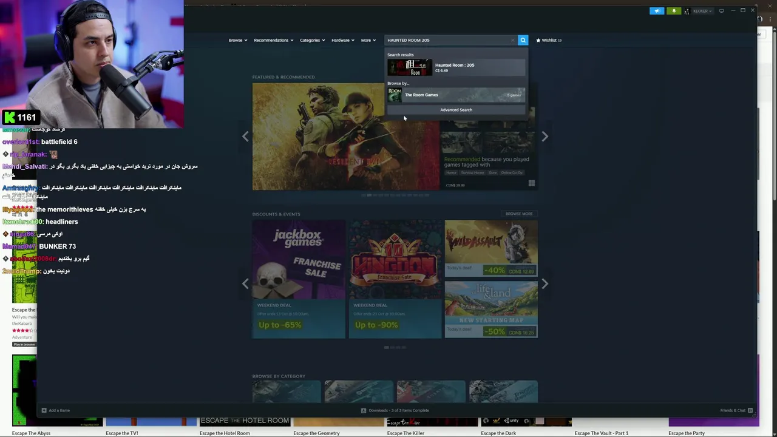This screenshot has height=437, width=777.
Task: Click FEATURED & RECOMMENDED heading
Action: 283,77
